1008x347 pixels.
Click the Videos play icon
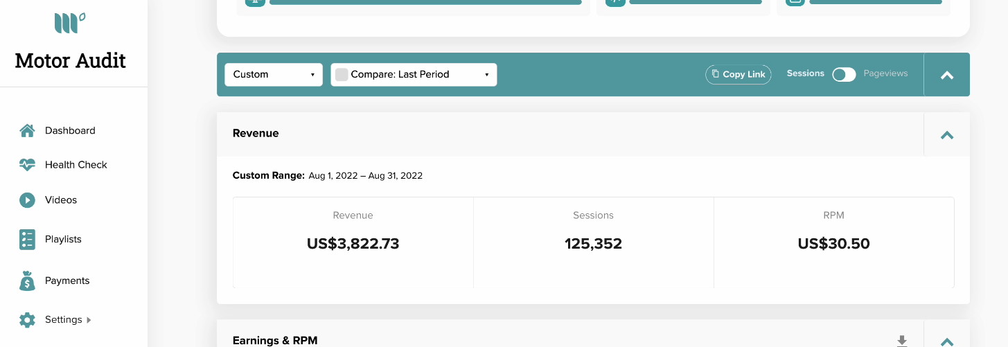click(x=27, y=199)
